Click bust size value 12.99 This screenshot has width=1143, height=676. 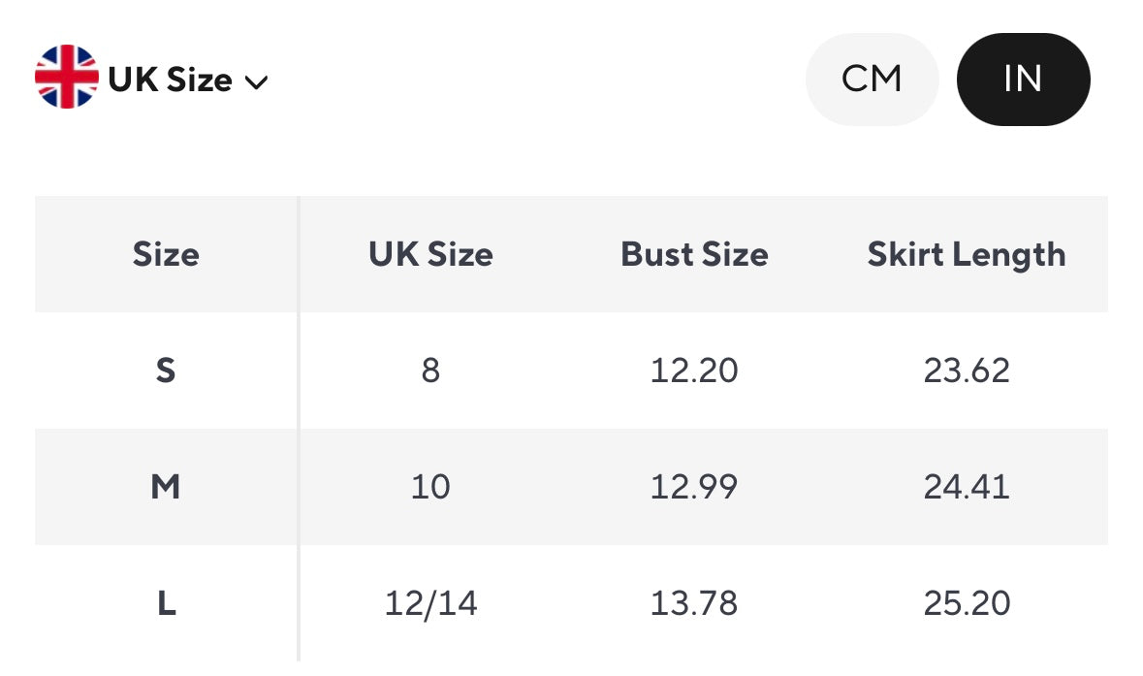[x=694, y=487]
